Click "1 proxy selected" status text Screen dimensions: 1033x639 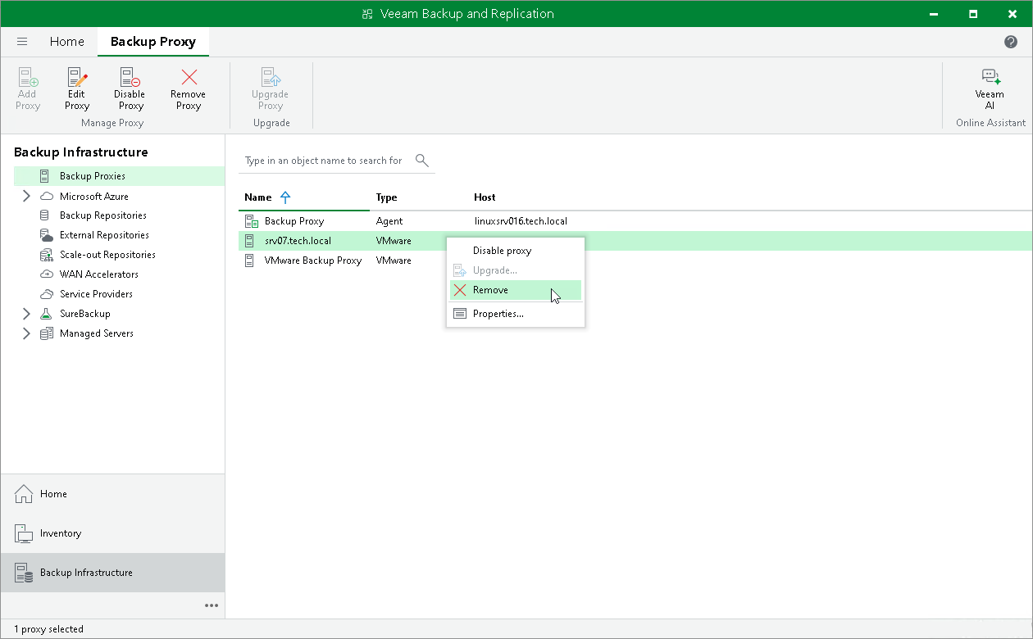49,629
